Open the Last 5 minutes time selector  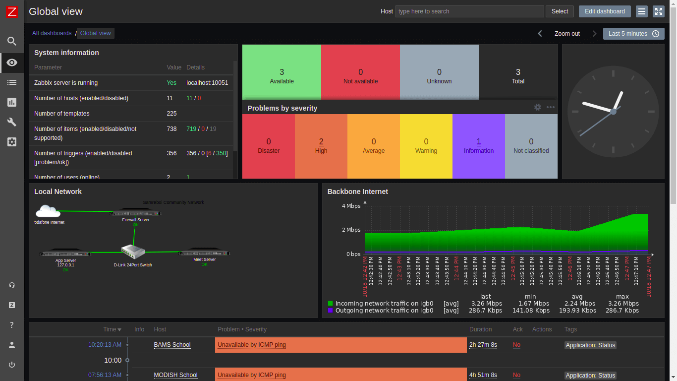(x=633, y=34)
